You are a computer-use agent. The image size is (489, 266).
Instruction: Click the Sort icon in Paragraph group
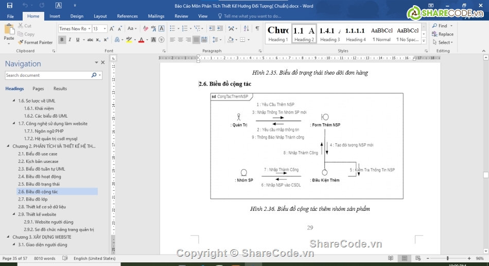pyautogui.click(x=247, y=29)
